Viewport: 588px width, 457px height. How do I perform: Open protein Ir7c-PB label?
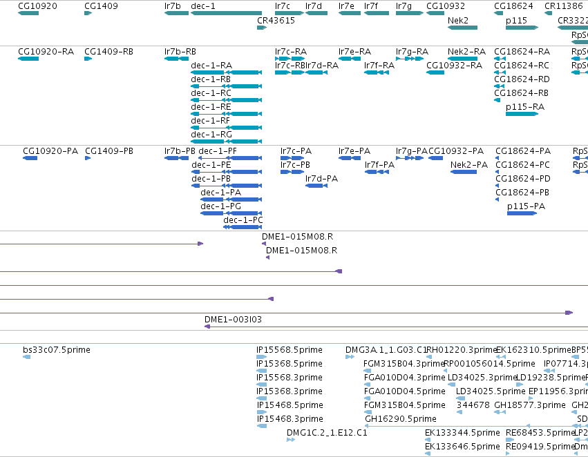click(x=296, y=165)
